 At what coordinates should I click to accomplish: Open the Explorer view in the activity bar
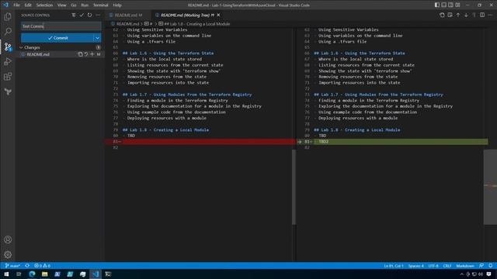point(8,16)
